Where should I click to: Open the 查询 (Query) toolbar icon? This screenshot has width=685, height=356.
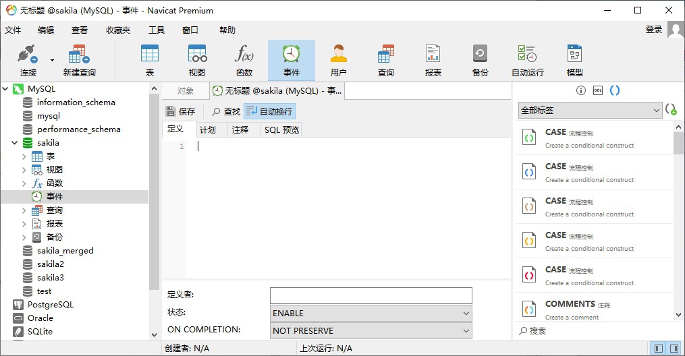pyautogui.click(x=386, y=60)
